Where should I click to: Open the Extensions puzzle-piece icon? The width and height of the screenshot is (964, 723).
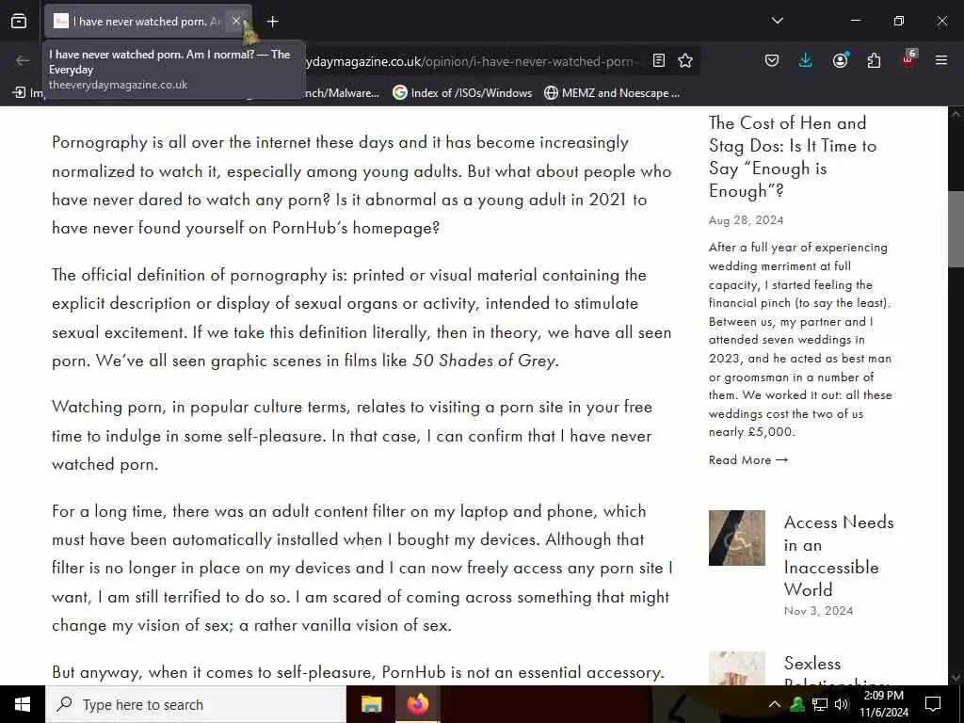pos(874,60)
